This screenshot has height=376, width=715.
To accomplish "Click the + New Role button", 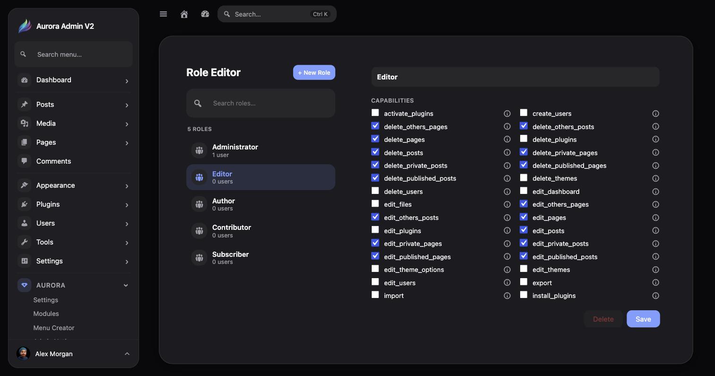I will coord(314,72).
